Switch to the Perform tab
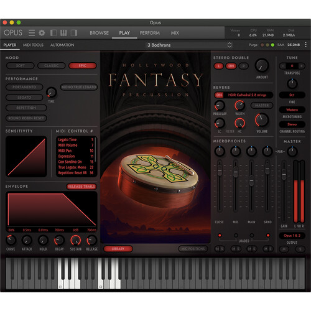Image resolution: width=311 pixels, height=311 pixels. pyautogui.click(x=150, y=33)
